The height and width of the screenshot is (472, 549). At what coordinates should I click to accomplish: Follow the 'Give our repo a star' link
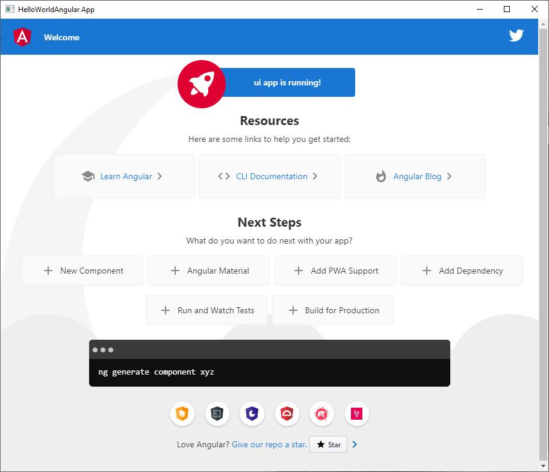(x=269, y=444)
